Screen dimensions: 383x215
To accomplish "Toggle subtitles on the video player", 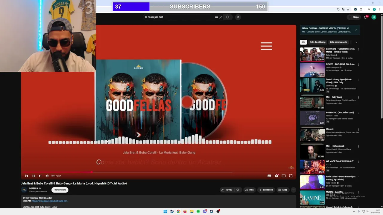I will [x=269, y=176].
